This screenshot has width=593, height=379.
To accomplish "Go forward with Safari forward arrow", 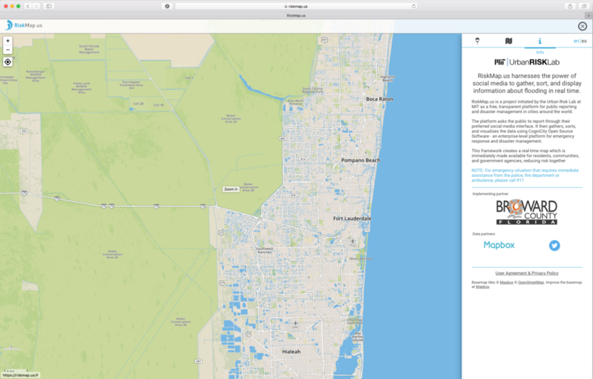I will coord(37,6).
